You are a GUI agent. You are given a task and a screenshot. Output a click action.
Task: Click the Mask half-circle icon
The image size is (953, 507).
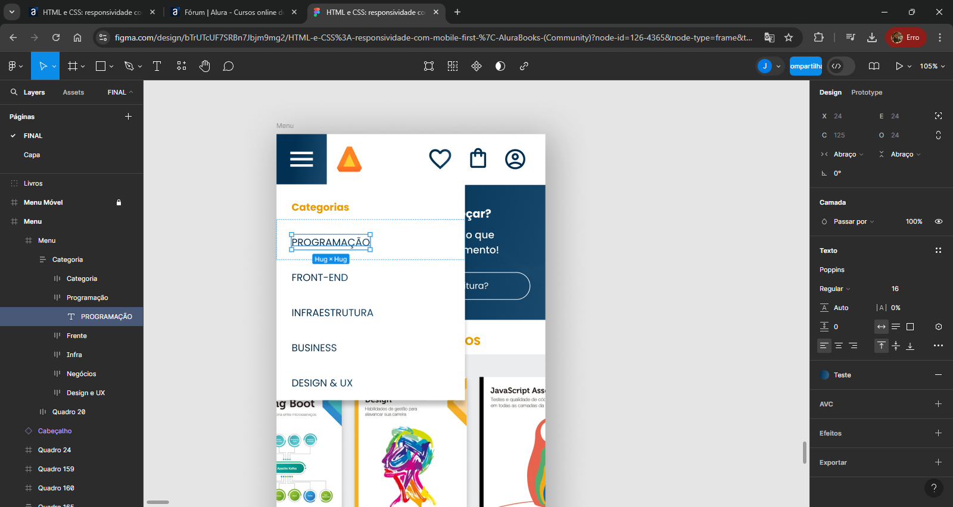coord(500,66)
